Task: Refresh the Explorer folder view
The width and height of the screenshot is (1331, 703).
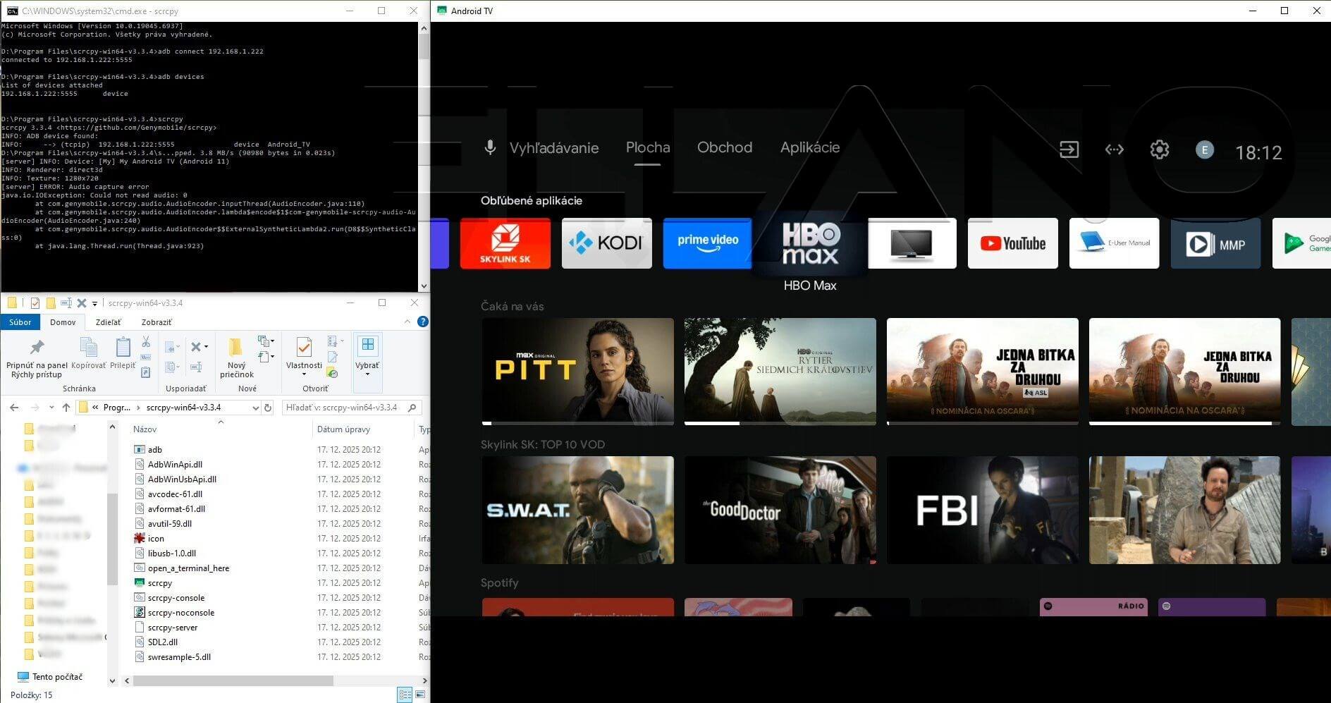Action: 268,408
